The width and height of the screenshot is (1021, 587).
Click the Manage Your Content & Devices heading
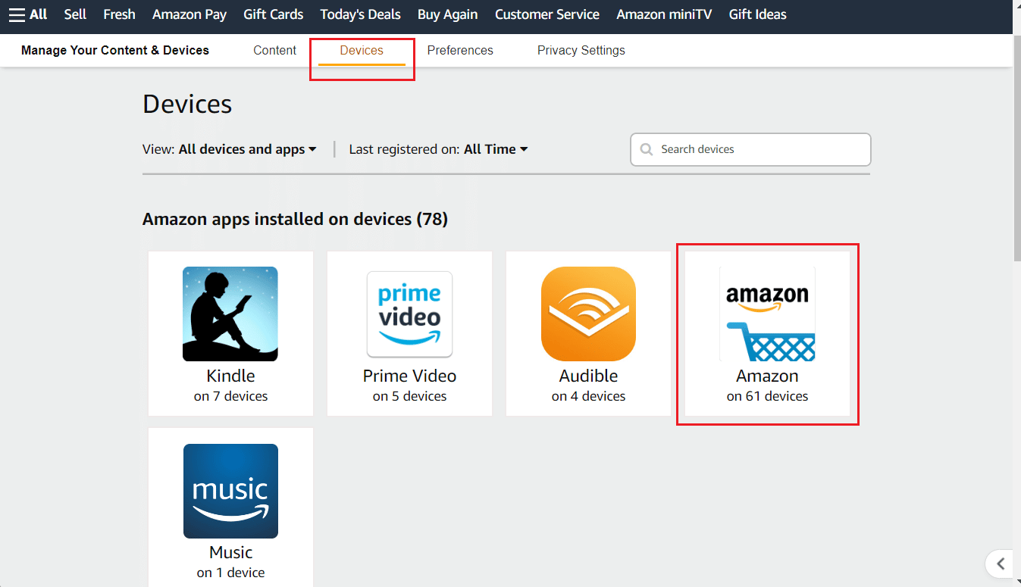[114, 50]
